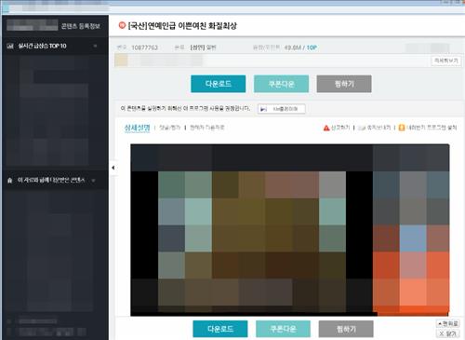Open the comments/ratings tab next to 상세설명
The width and height of the screenshot is (465, 340).
[x=169, y=128]
